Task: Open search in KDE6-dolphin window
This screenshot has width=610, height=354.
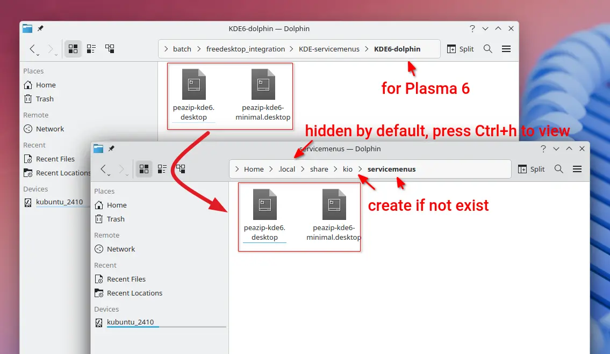Action: tap(488, 49)
